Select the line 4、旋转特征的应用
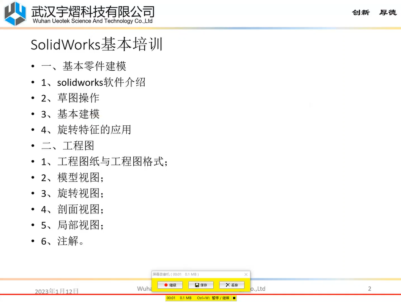Viewport: 401px width, 302px height. [x=86, y=130]
